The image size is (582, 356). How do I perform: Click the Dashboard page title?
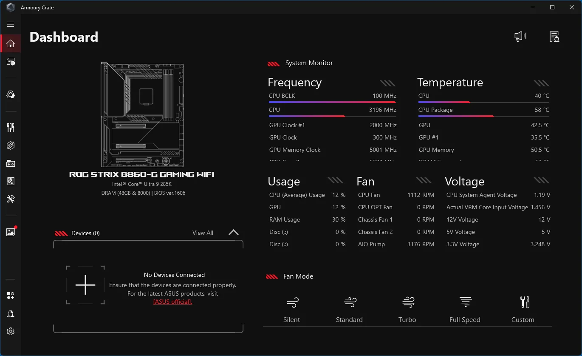[x=64, y=37]
